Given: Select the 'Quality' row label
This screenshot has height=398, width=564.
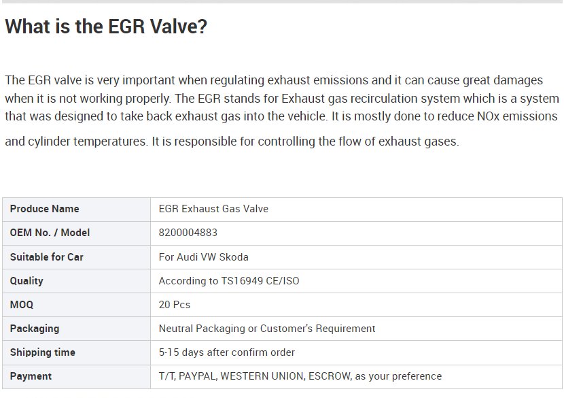Looking at the screenshot, I should tap(27, 281).
